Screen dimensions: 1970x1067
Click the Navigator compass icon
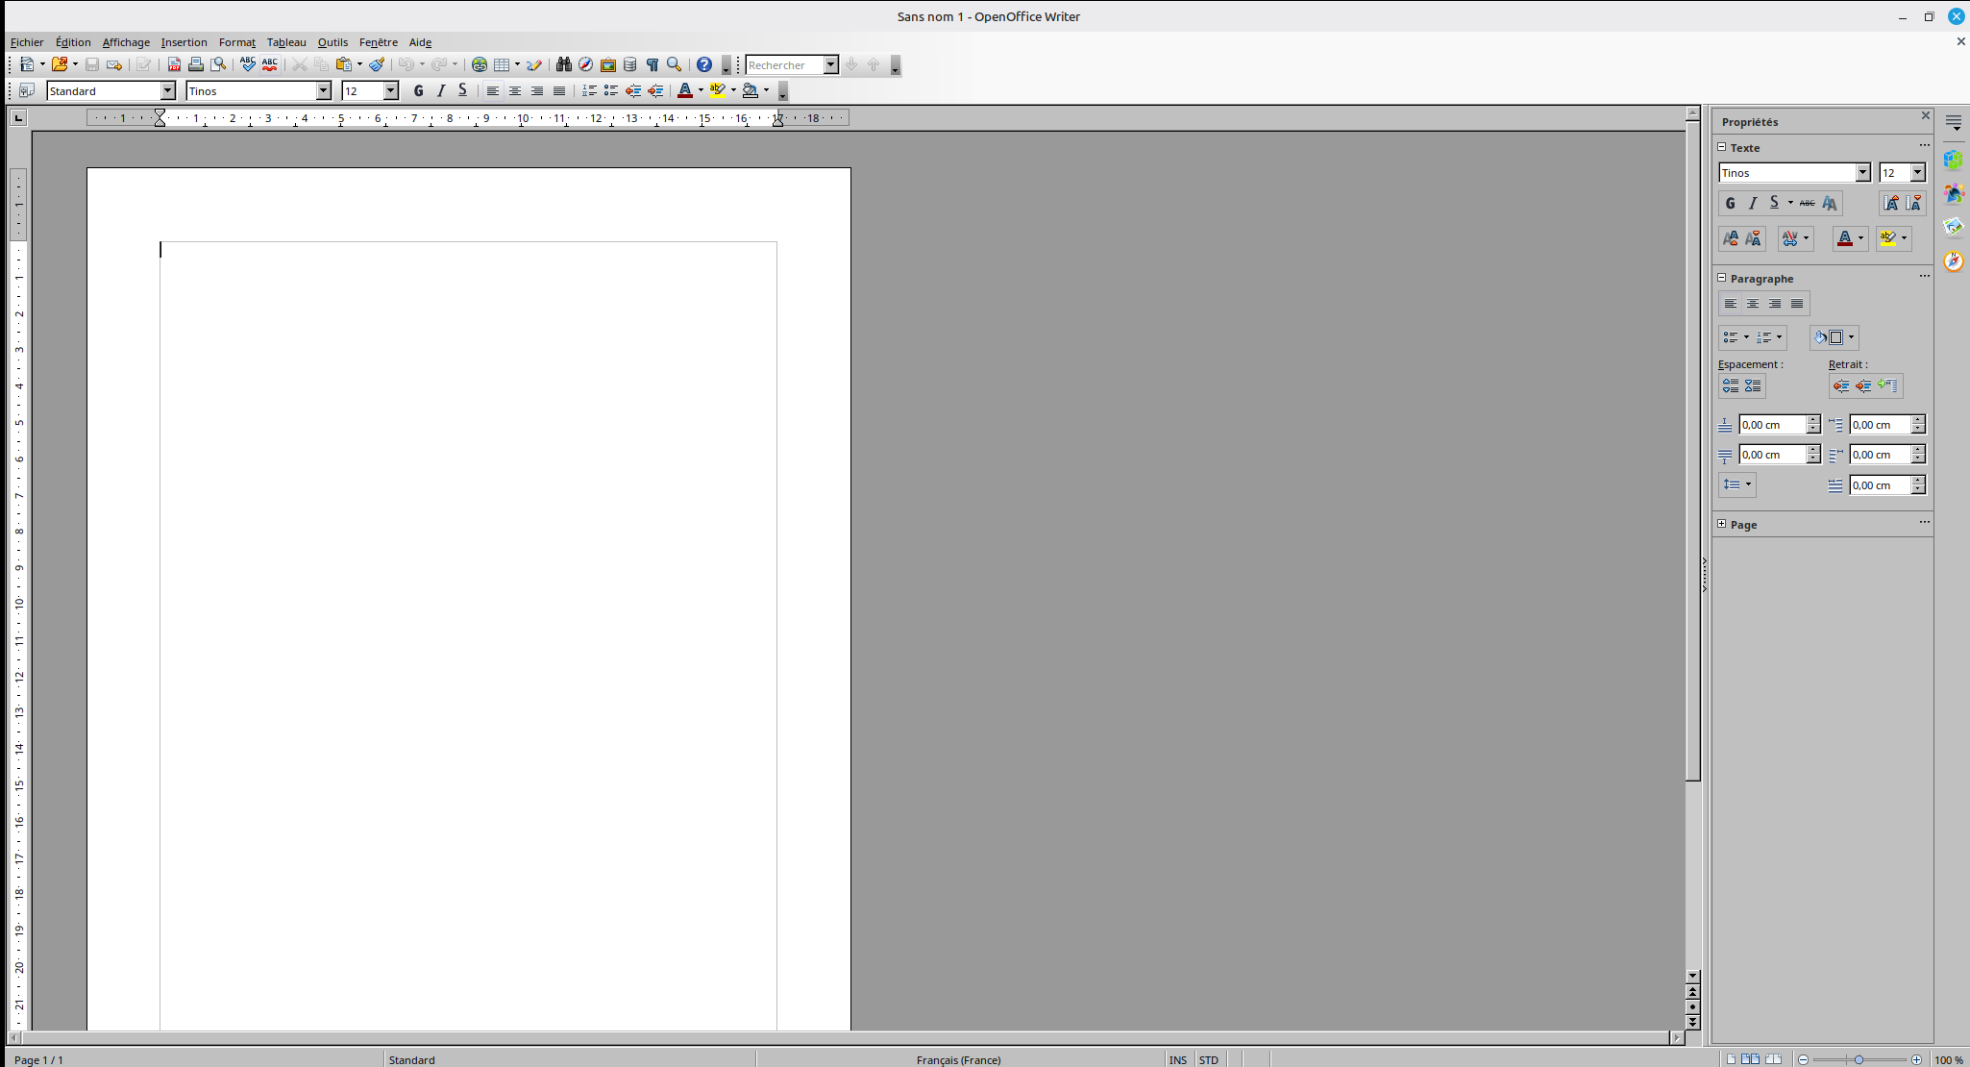[x=585, y=64]
